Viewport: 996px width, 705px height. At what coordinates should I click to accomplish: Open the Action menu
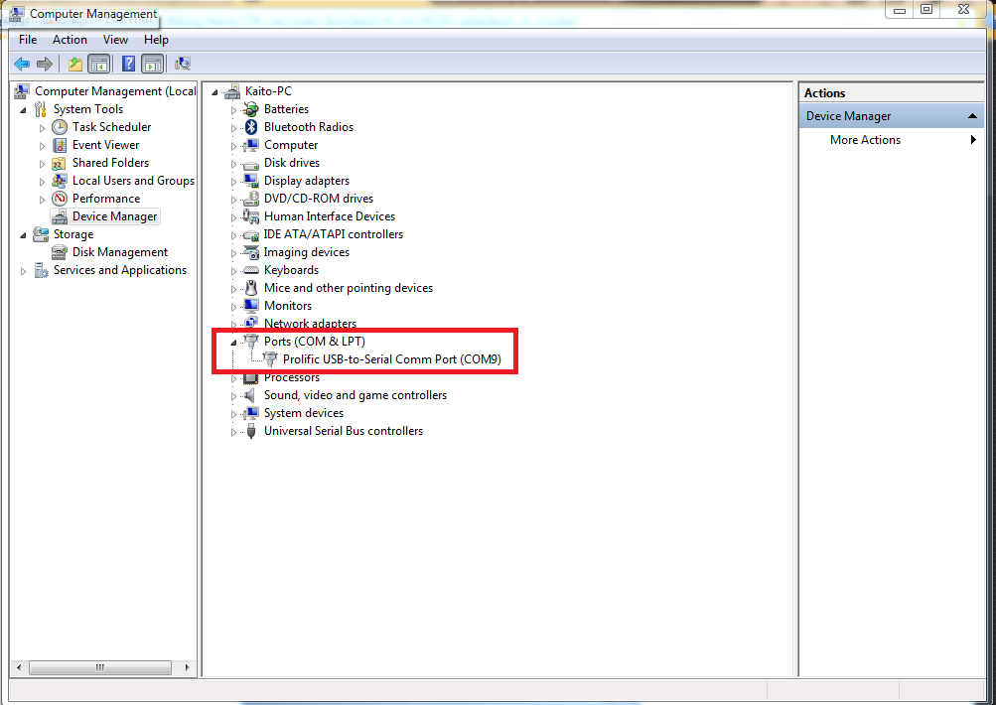(x=70, y=40)
